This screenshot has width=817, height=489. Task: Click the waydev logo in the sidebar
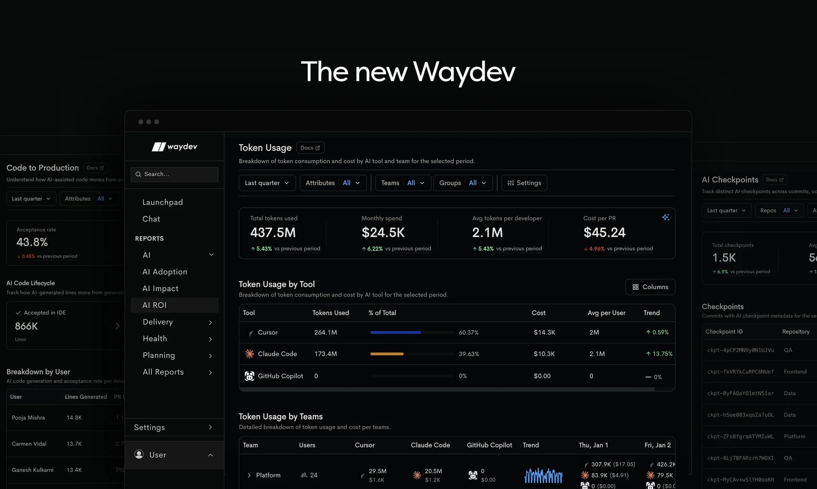point(174,146)
